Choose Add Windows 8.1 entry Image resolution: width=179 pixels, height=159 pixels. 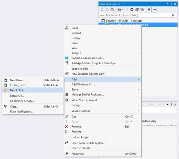(x=102, y=84)
